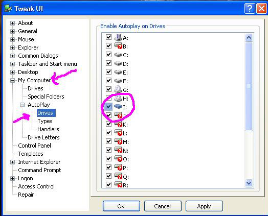The width and height of the screenshot is (268, 216).
Task: Select Access Control in tree
Action: (x=36, y=186)
